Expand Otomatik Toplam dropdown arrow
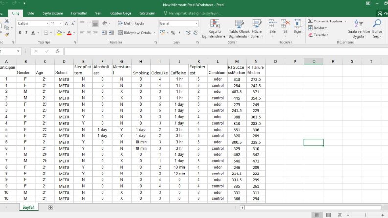The width and height of the screenshot is (388, 218). pyautogui.click(x=345, y=21)
